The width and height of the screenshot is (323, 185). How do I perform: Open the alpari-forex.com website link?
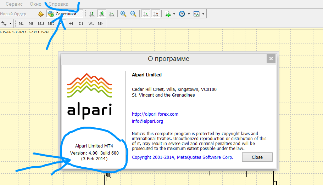coord(155,114)
